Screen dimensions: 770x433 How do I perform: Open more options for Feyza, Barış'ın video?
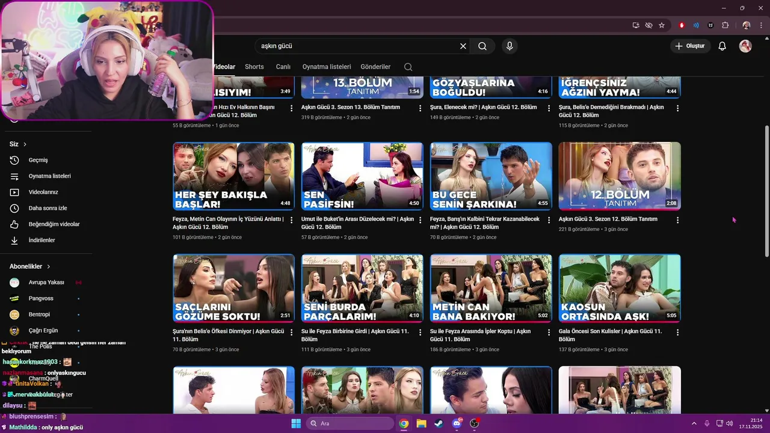549,220
